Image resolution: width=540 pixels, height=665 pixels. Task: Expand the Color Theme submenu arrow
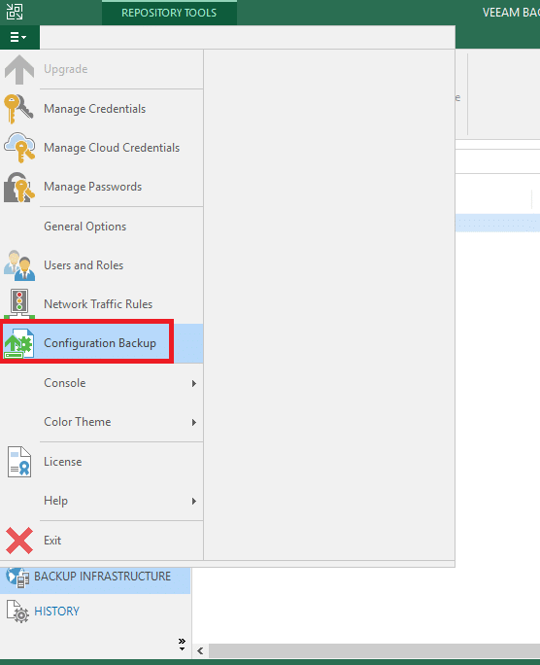[x=194, y=422]
